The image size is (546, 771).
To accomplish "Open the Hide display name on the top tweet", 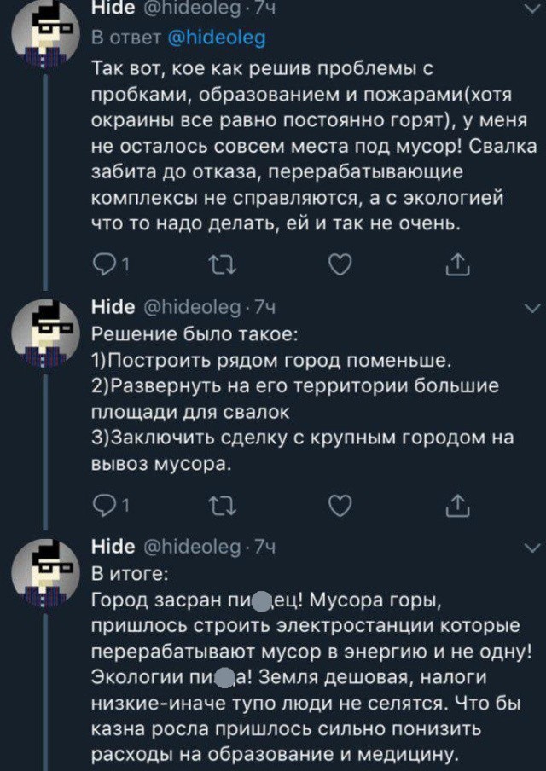I will (113, 10).
